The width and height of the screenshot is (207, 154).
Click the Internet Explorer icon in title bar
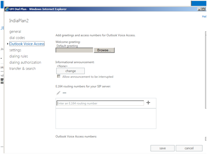click(7, 9)
